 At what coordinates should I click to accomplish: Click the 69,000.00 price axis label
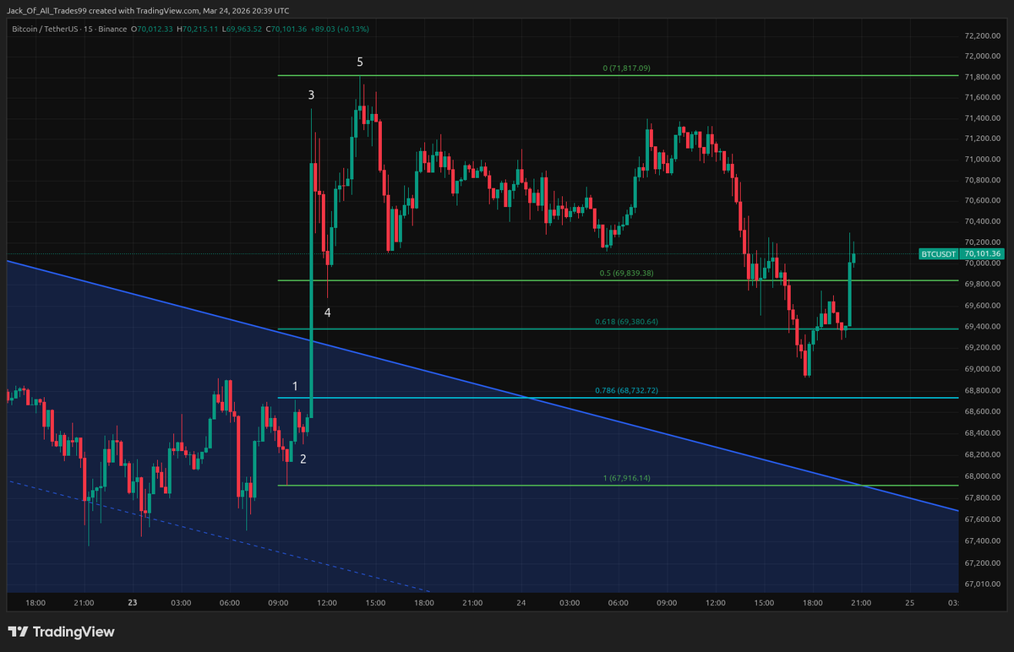981,369
